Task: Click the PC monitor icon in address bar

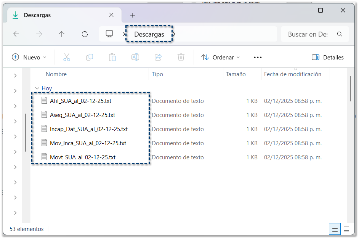Action: coord(109,34)
